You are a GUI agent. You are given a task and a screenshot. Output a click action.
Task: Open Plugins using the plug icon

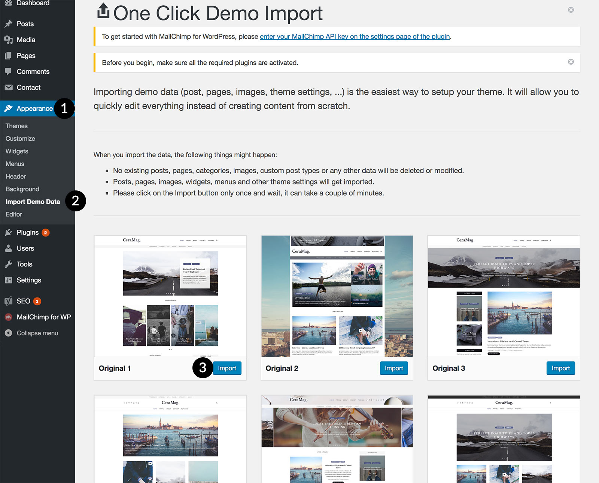(x=9, y=232)
